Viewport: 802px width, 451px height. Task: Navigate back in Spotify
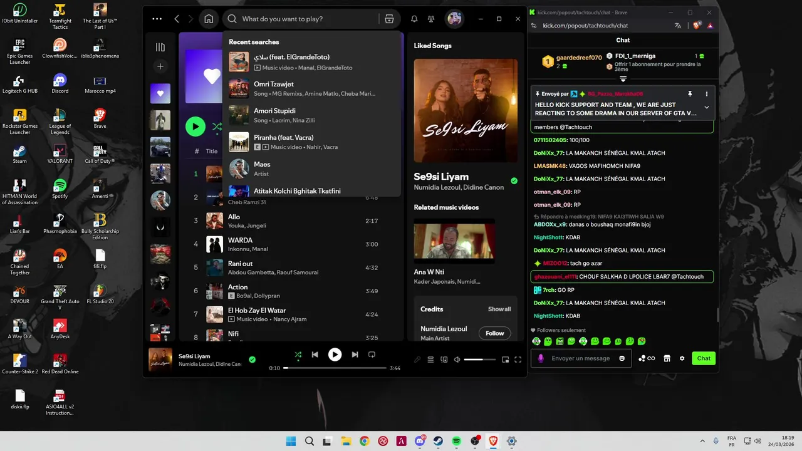pos(177,19)
